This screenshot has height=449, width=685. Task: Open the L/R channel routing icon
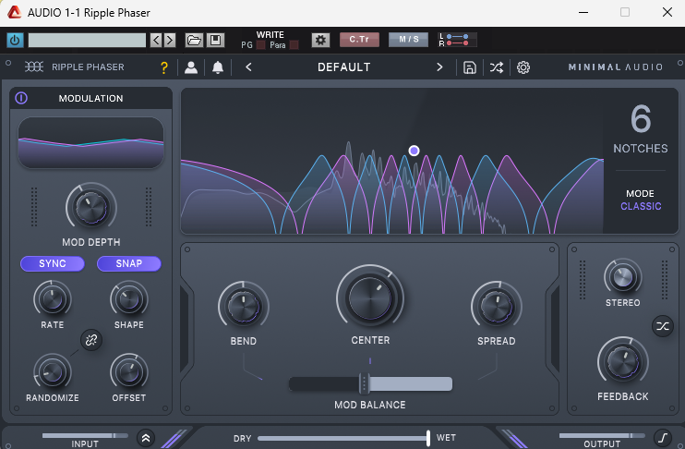tap(457, 40)
